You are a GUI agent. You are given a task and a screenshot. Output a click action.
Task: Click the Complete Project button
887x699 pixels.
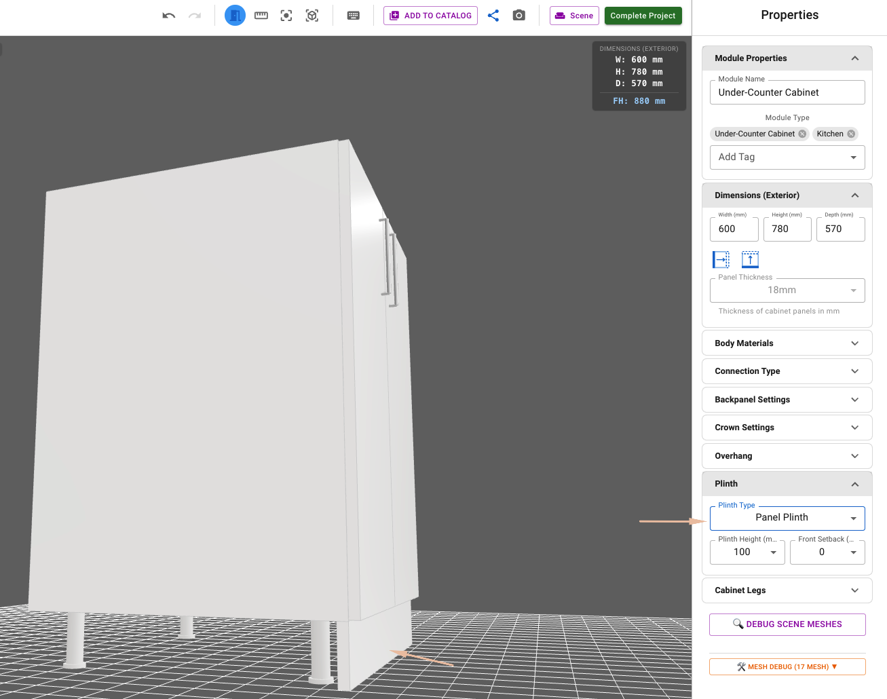pyautogui.click(x=643, y=16)
